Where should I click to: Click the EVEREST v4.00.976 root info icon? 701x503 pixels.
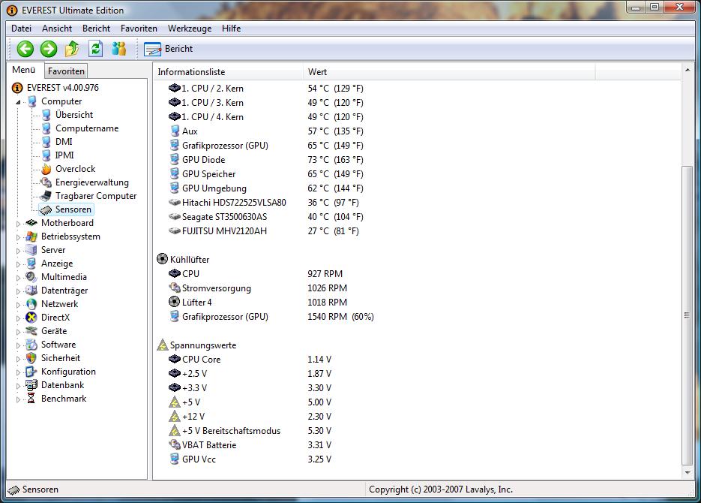coord(17,88)
